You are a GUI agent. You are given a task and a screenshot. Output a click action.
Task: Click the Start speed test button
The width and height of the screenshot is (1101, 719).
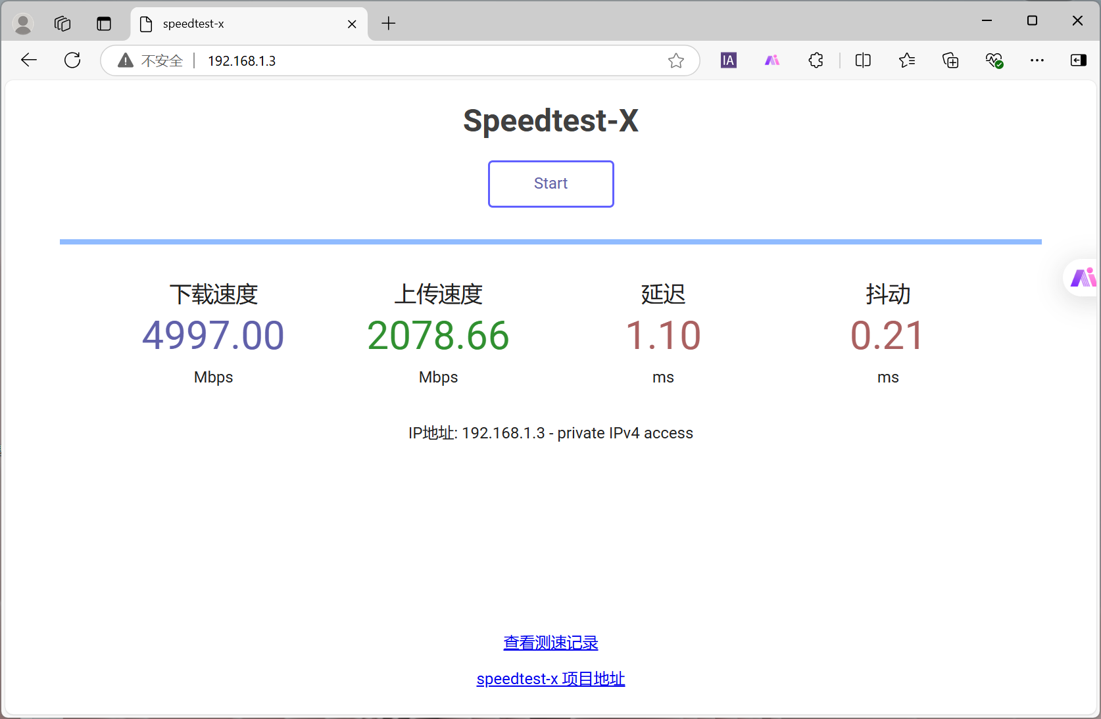(550, 184)
